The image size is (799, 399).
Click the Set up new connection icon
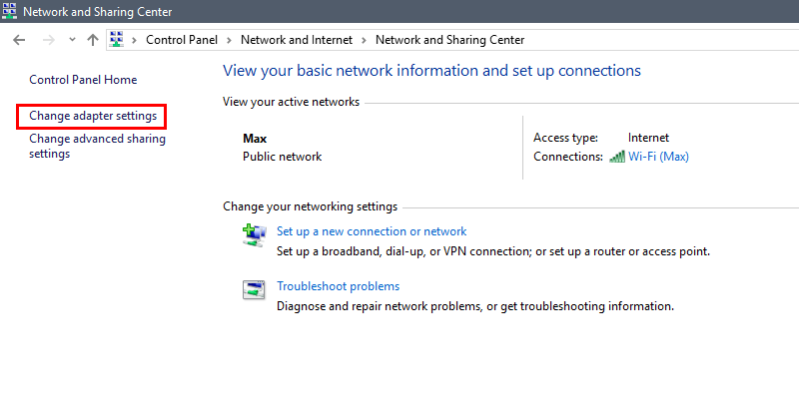254,235
